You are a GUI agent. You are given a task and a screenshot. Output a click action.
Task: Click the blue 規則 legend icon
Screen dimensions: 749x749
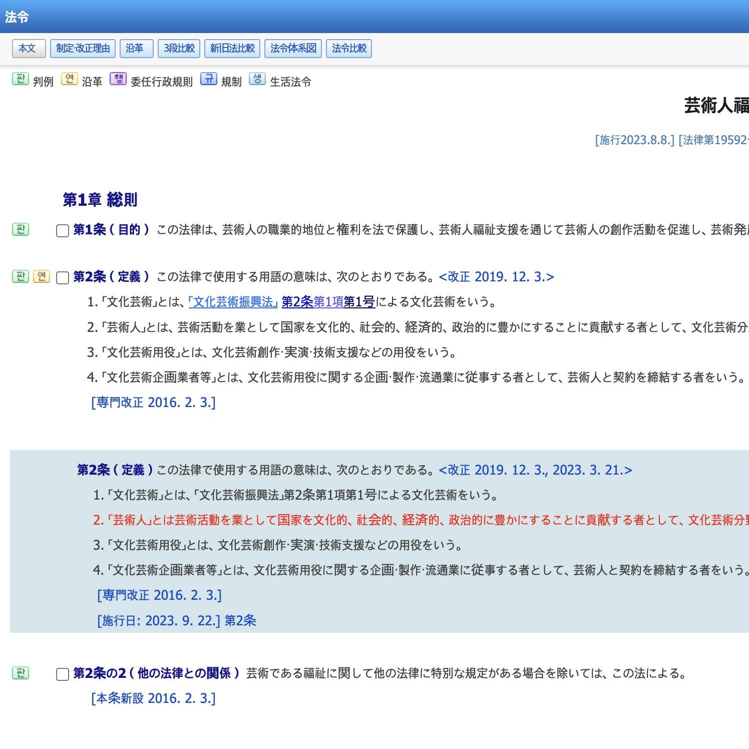tap(209, 79)
